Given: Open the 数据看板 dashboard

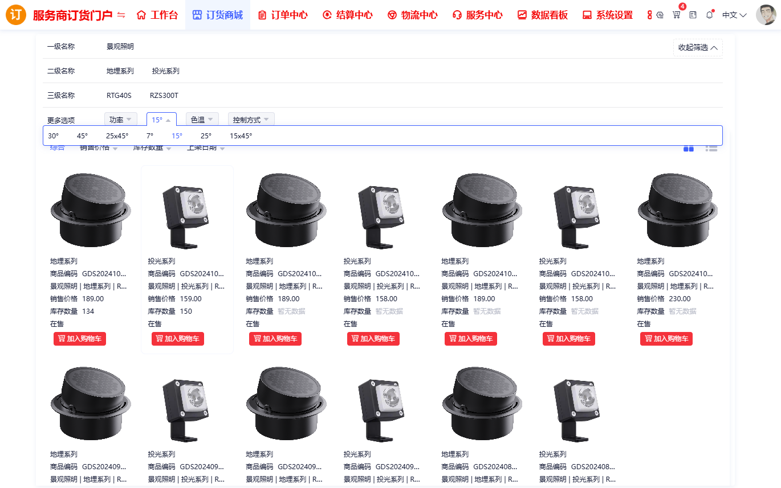Looking at the screenshot, I should [x=543, y=15].
